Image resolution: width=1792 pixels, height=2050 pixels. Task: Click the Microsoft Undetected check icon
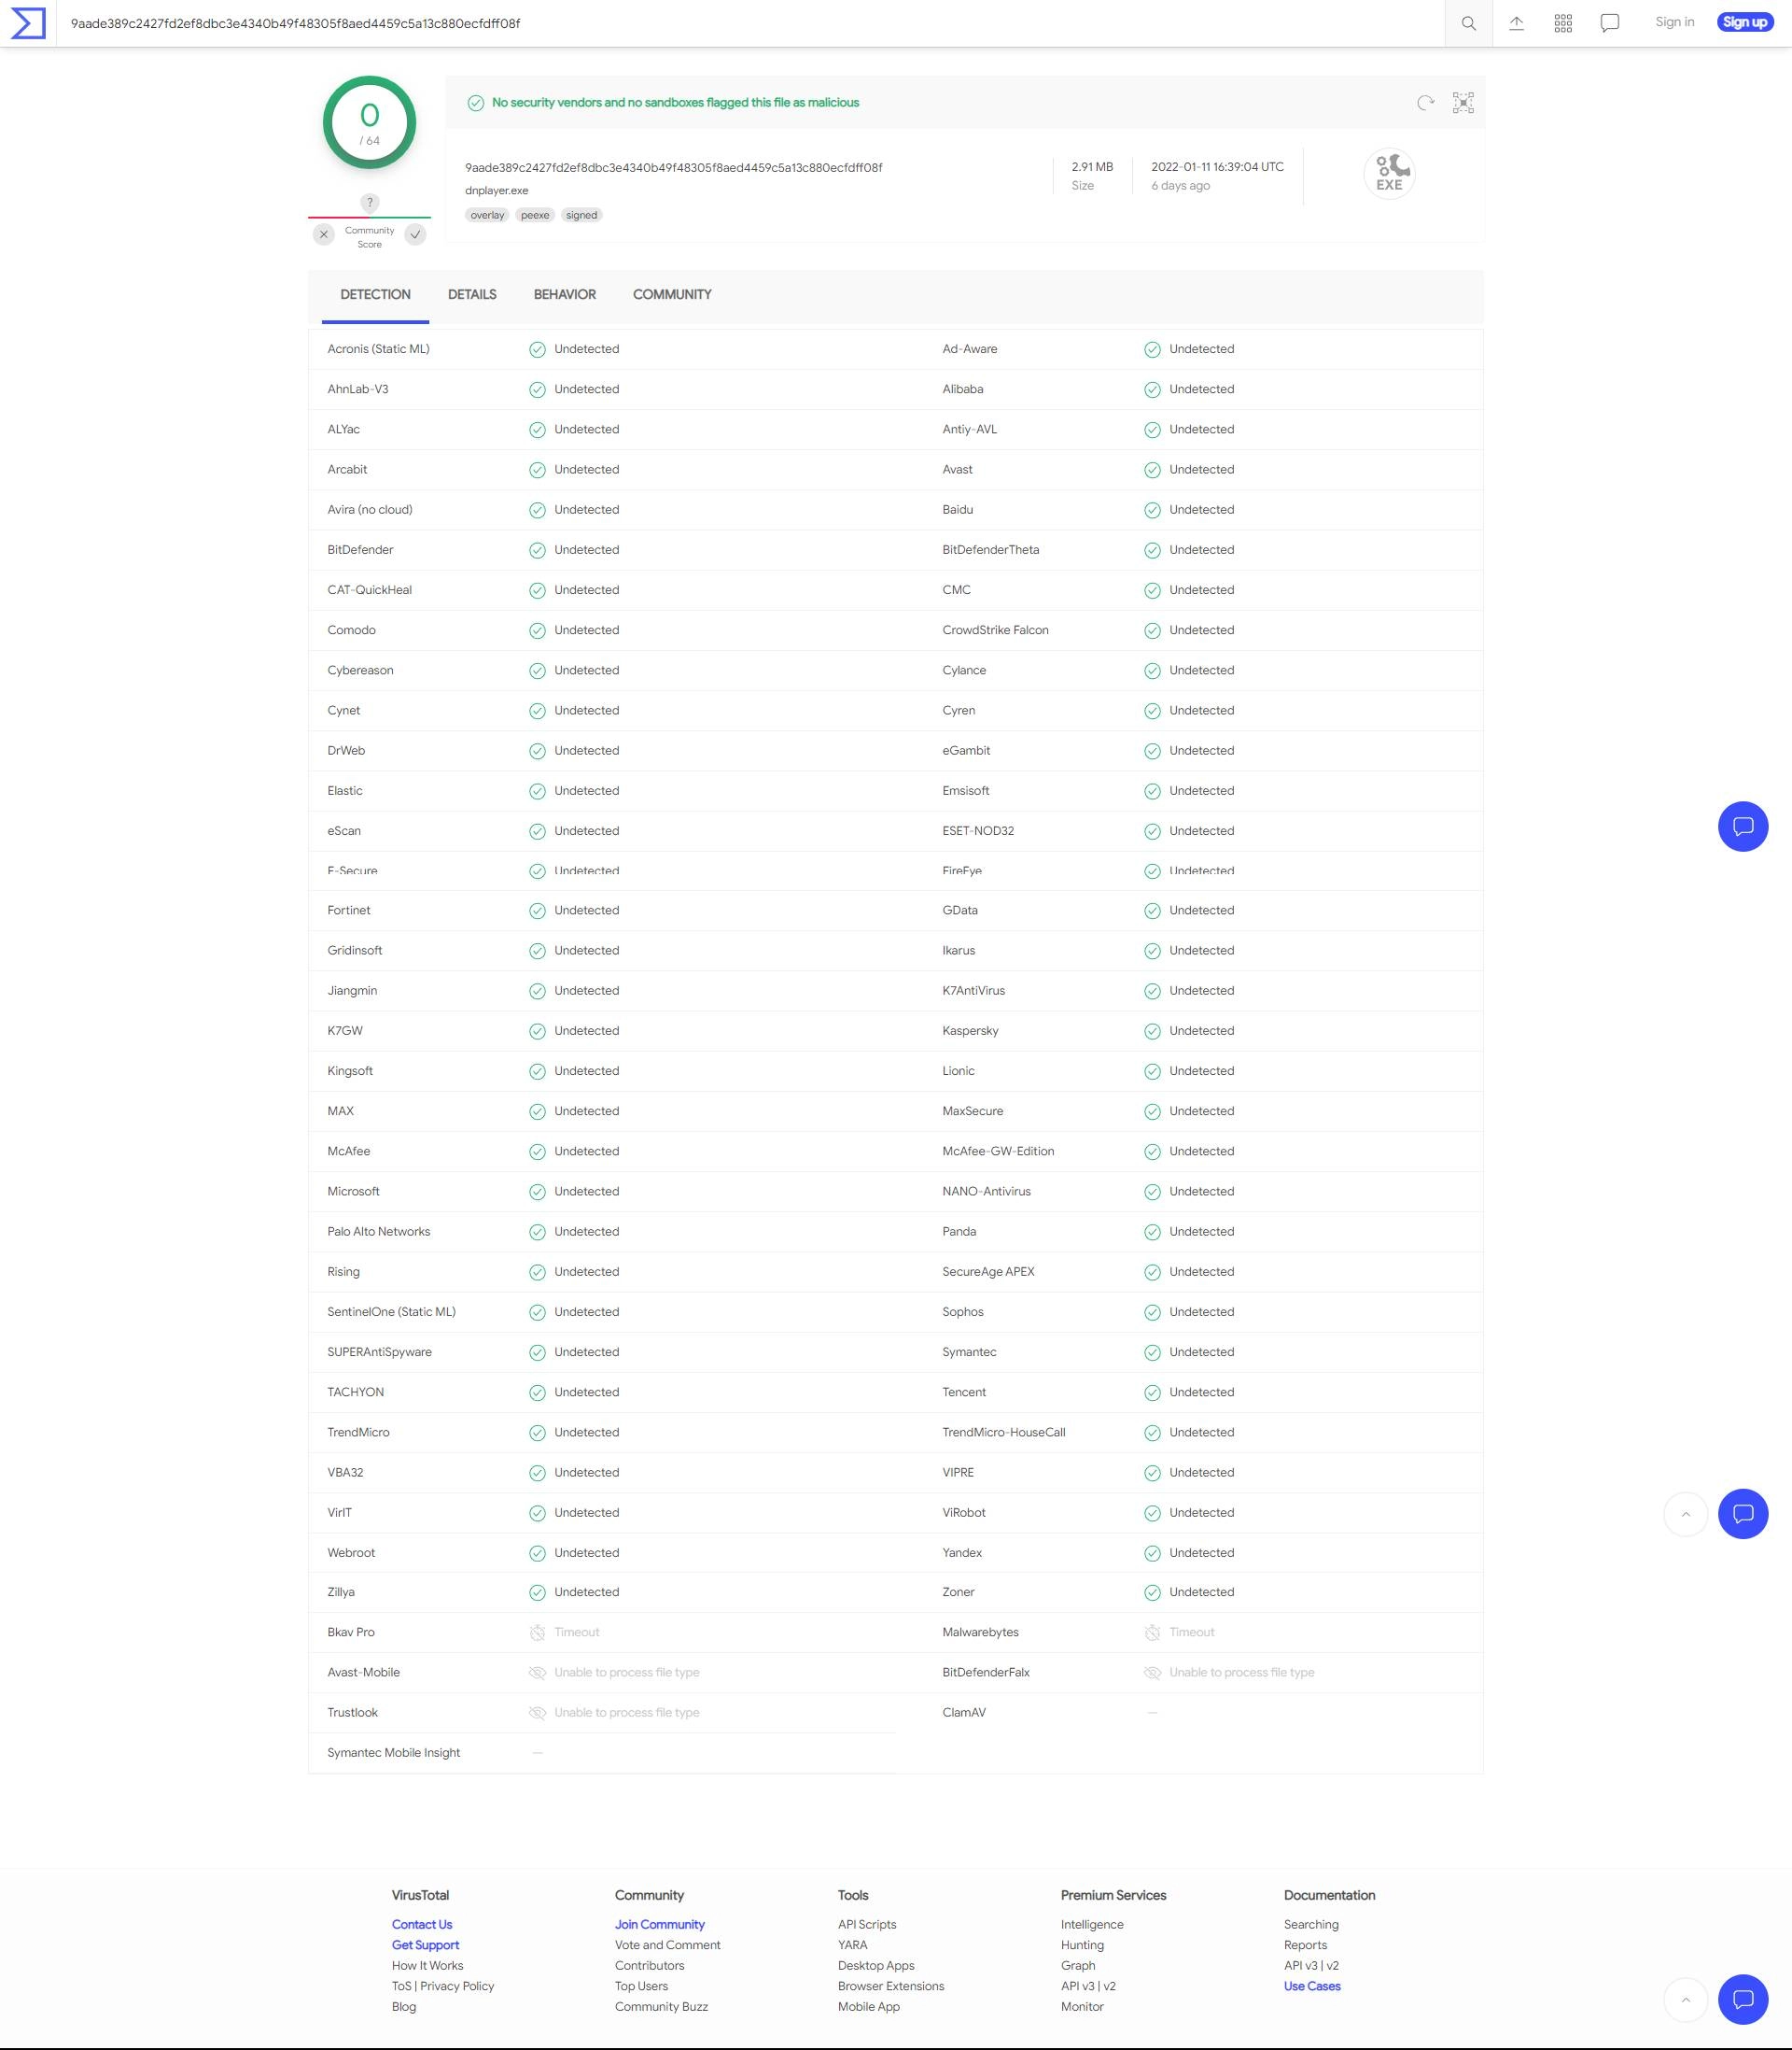tap(537, 1192)
